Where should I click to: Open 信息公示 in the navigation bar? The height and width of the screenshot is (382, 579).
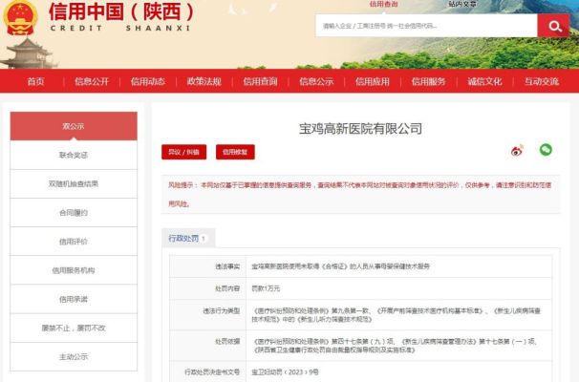(x=316, y=81)
